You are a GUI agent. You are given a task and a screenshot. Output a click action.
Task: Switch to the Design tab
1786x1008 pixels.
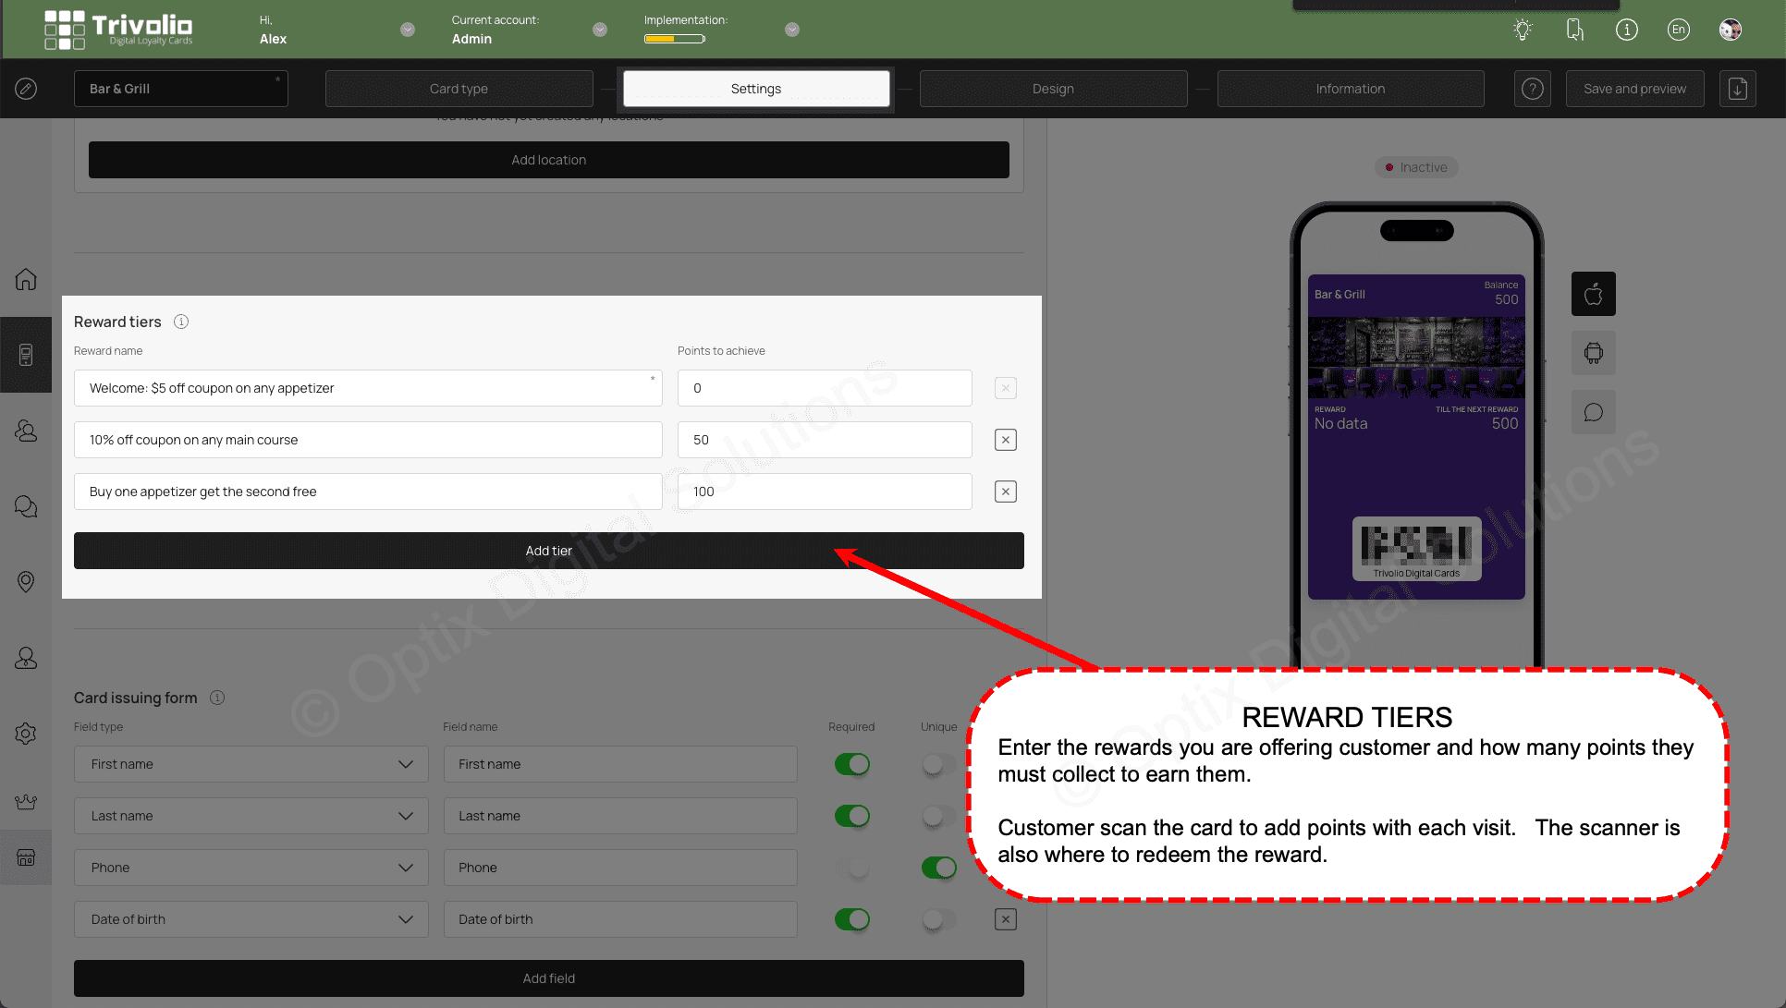coord(1052,89)
